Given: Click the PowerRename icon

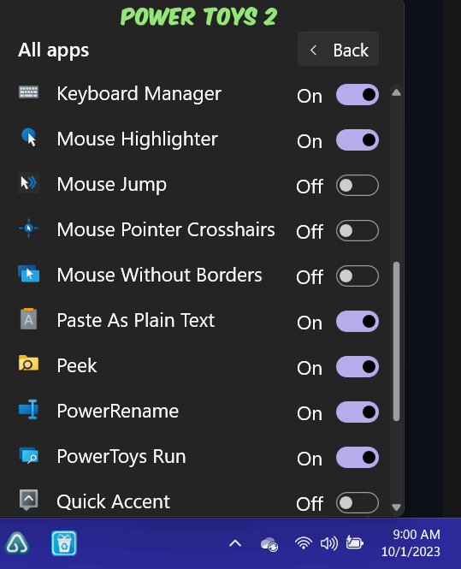Looking at the screenshot, I should [29, 409].
